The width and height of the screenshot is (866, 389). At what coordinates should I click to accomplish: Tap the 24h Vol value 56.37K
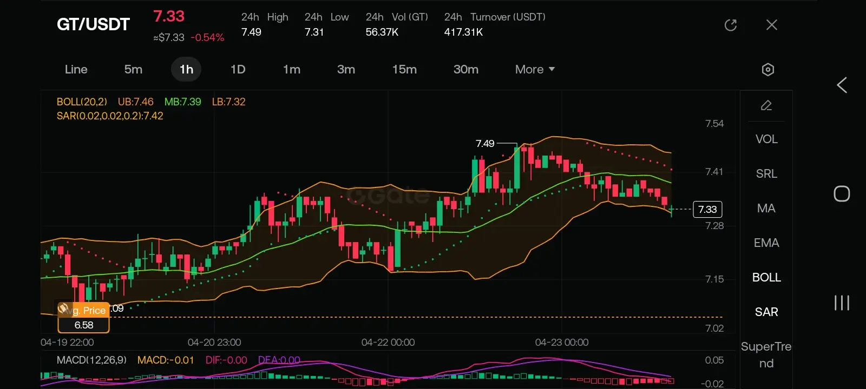(382, 32)
